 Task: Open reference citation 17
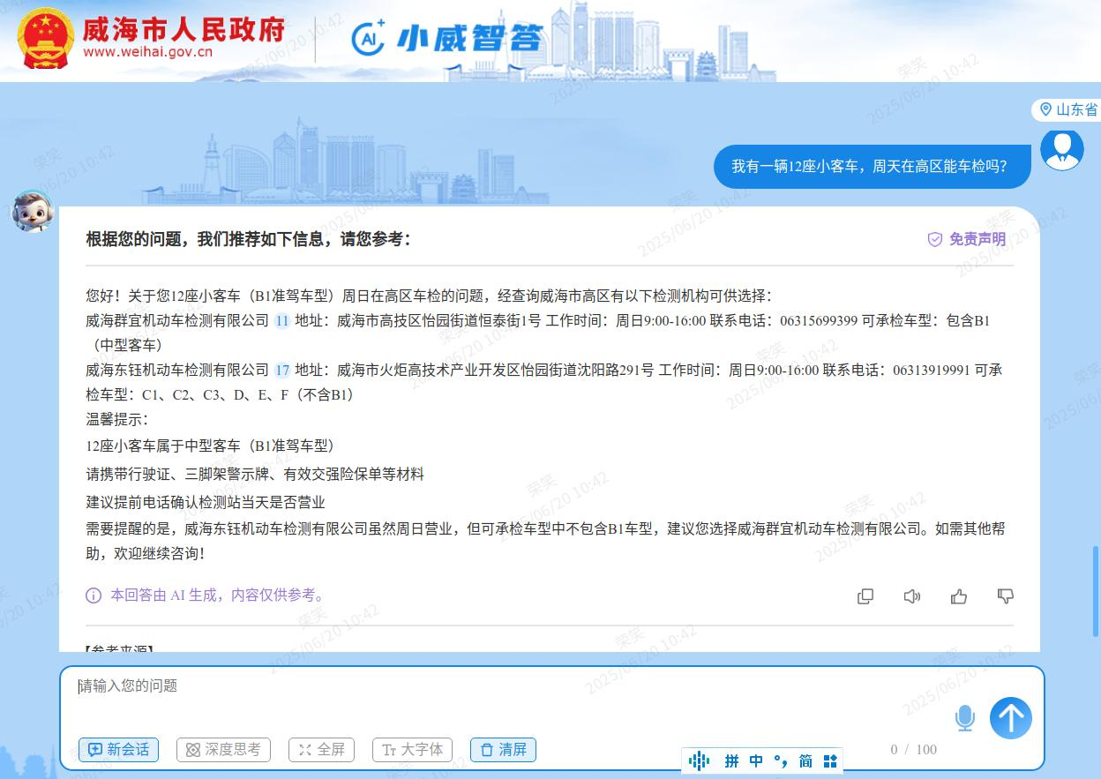click(282, 371)
